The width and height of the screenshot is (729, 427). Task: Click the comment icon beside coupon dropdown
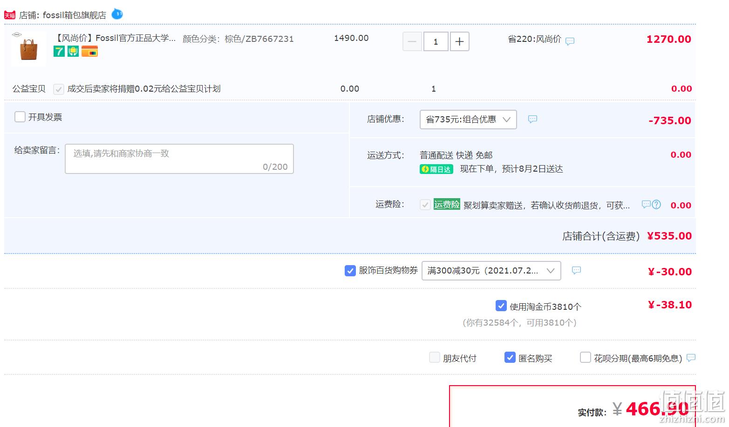pos(576,270)
